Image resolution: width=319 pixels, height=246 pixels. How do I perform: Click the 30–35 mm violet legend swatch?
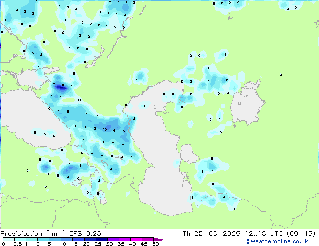coord(113,239)
